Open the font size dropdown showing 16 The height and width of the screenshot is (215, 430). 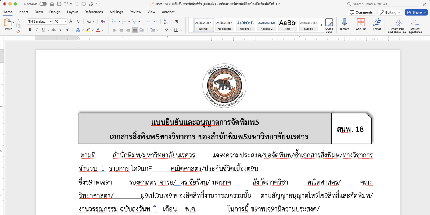[60, 21]
